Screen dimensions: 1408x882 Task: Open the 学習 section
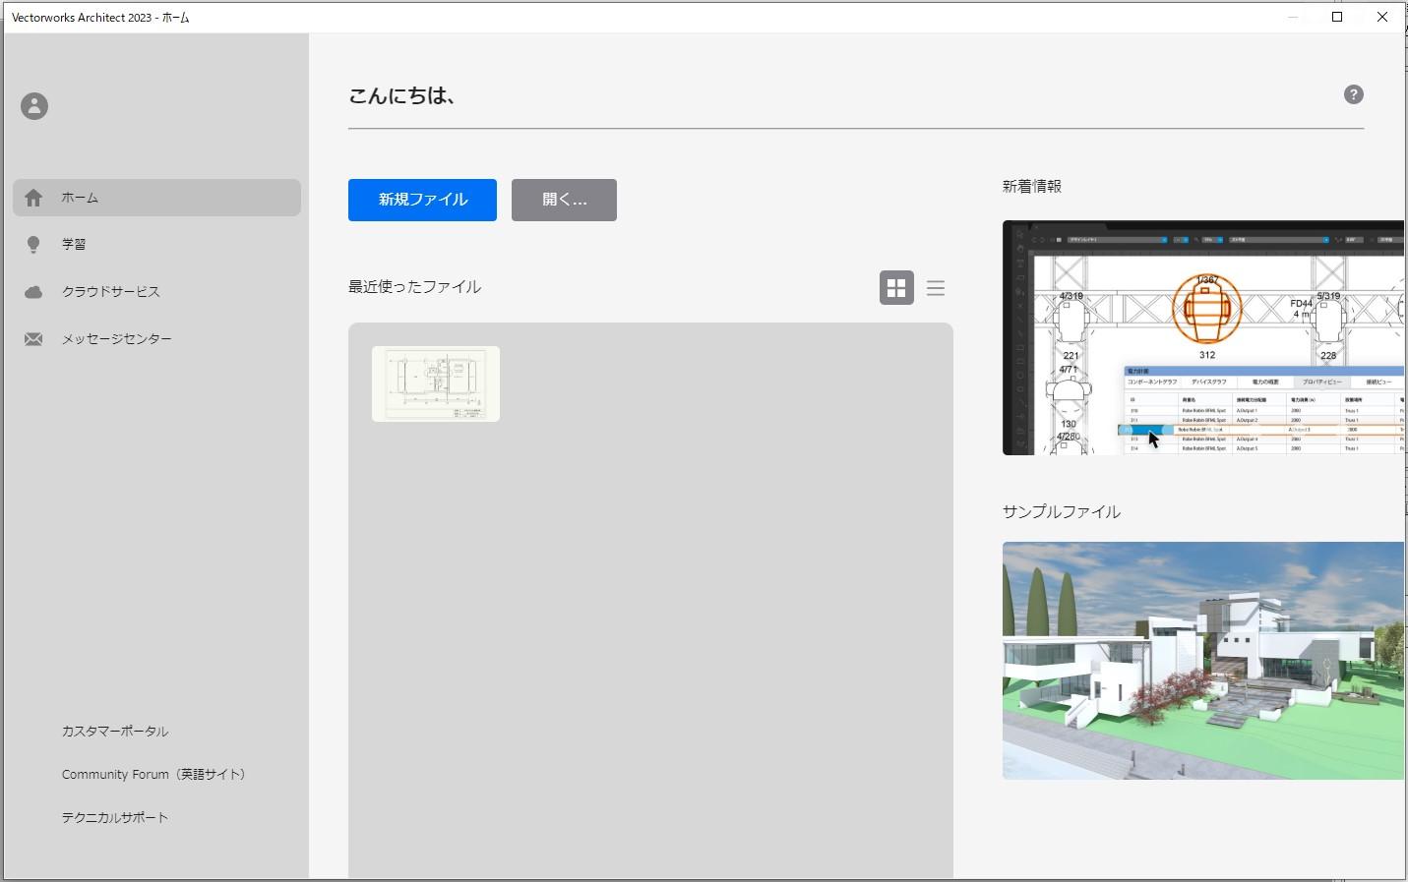74,245
